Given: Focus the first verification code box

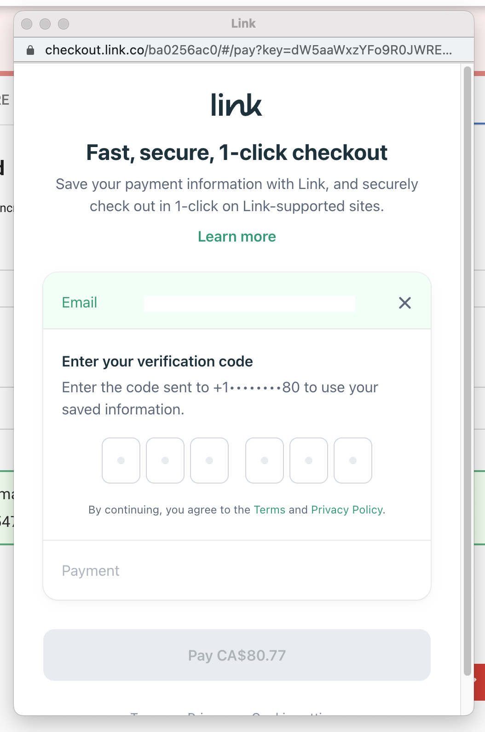Looking at the screenshot, I should (121, 460).
